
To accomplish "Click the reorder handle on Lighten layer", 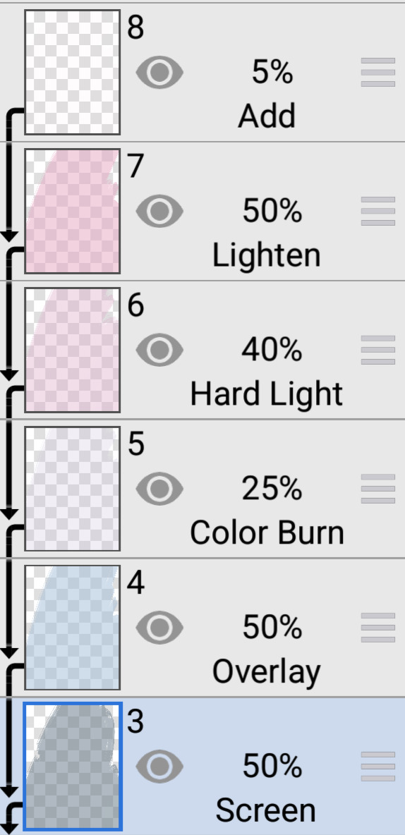I will [x=377, y=211].
